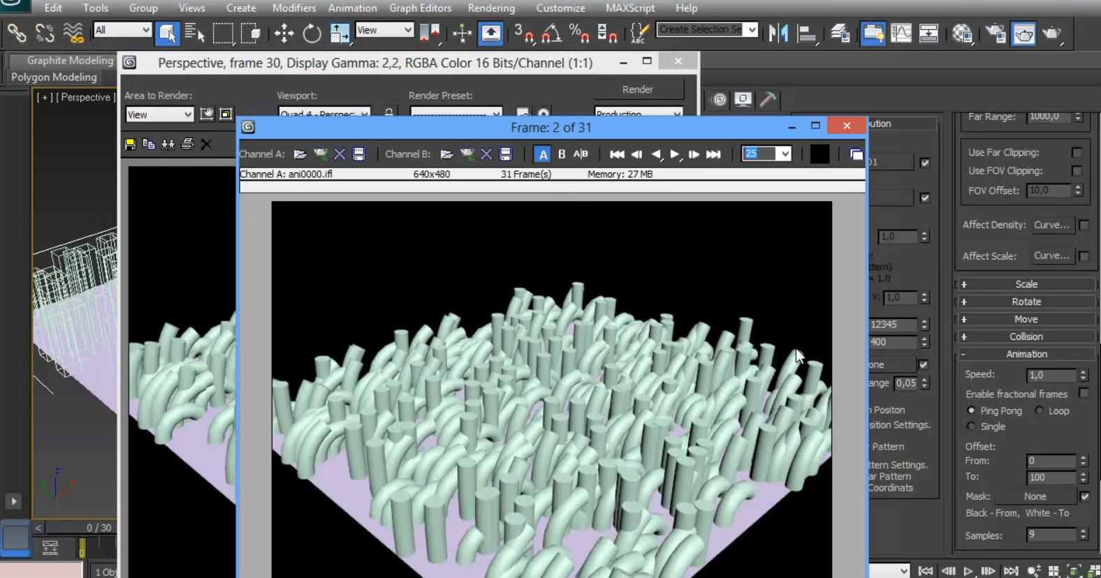
Task: Enable Use FOV Clipping checkbox
Action: [x=1077, y=171]
